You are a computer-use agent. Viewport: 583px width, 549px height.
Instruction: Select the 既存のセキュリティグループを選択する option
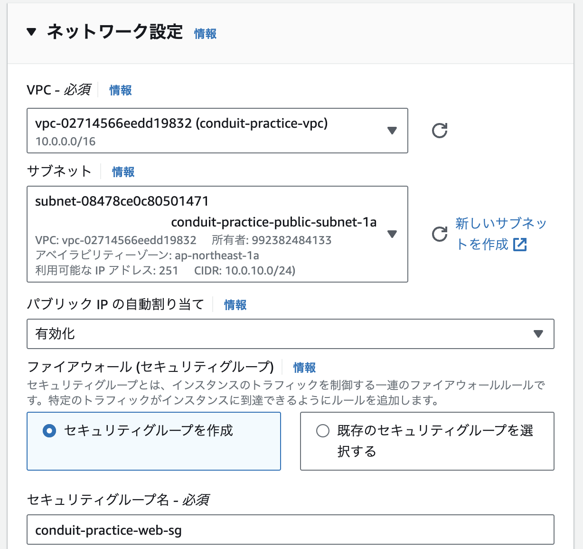322,430
